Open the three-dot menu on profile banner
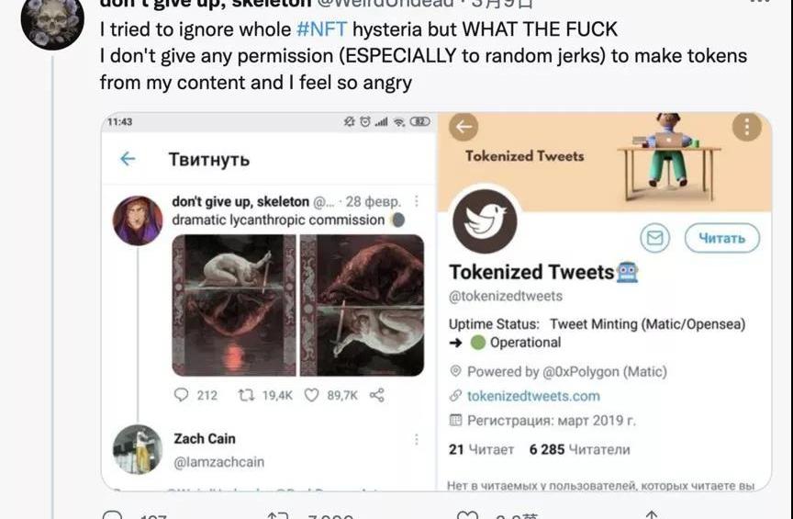This screenshot has width=793, height=519. coord(747,128)
